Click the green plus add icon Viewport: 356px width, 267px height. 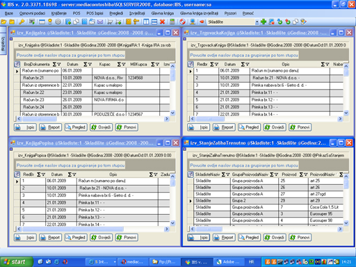(264, 22)
